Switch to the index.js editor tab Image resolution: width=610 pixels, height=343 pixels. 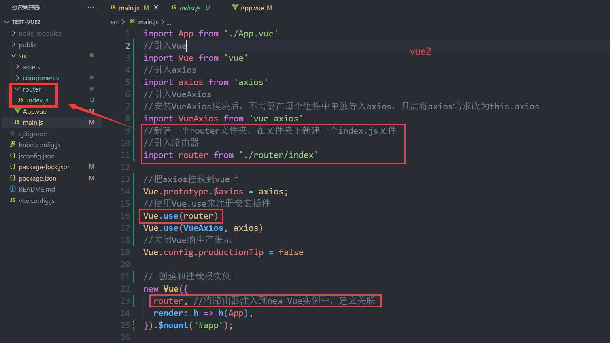(190, 8)
